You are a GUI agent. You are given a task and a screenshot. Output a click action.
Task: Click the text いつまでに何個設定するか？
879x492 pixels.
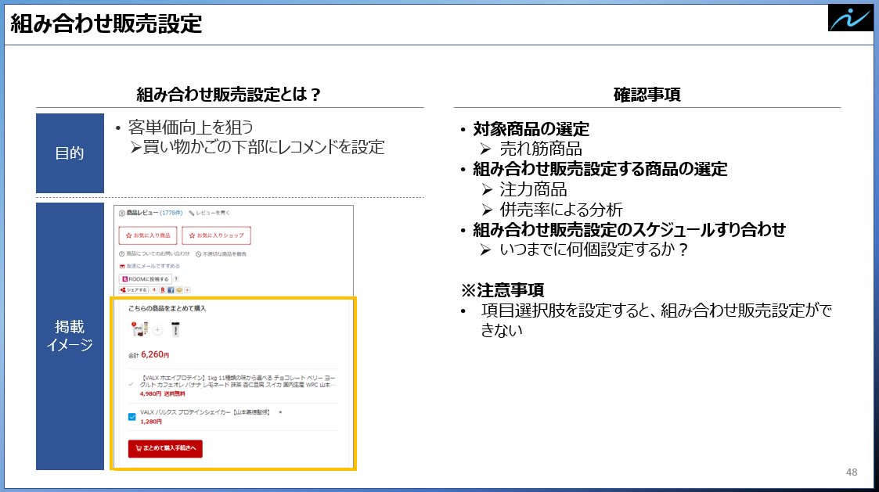pos(593,250)
